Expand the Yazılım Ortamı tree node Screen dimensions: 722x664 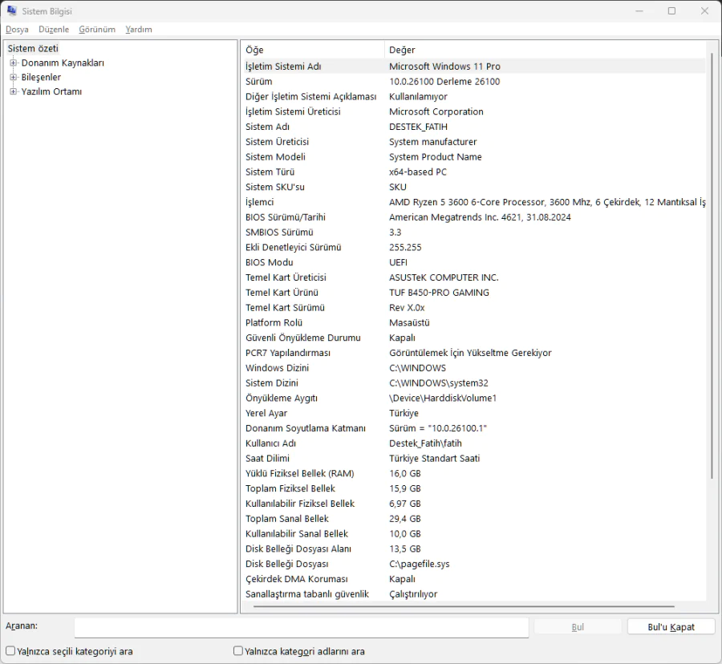[x=13, y=91]
